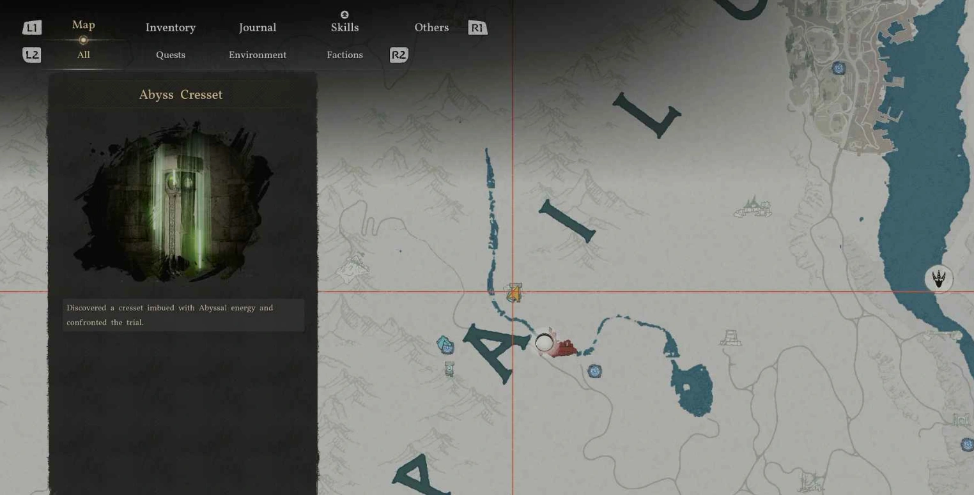
Task: Click the blue swirl marker south of the river
Action: [x=594, y=370]
